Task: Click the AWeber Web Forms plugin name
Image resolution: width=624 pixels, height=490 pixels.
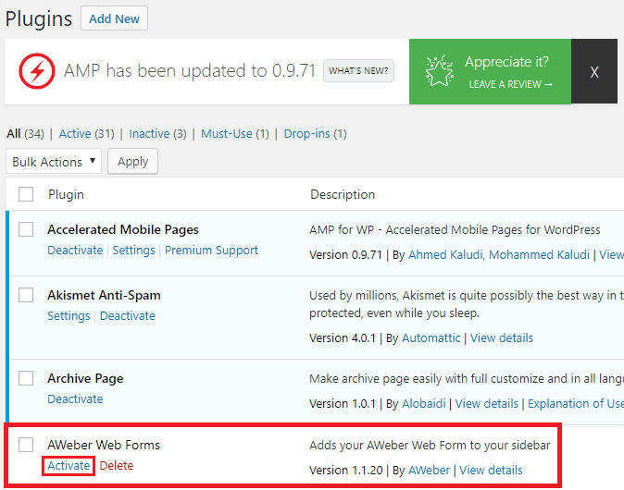Action: click(x=104, y=445)
